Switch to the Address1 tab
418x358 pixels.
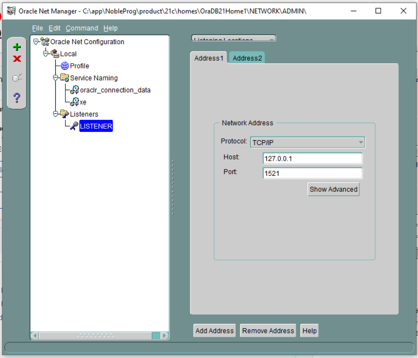pos(209,58)
